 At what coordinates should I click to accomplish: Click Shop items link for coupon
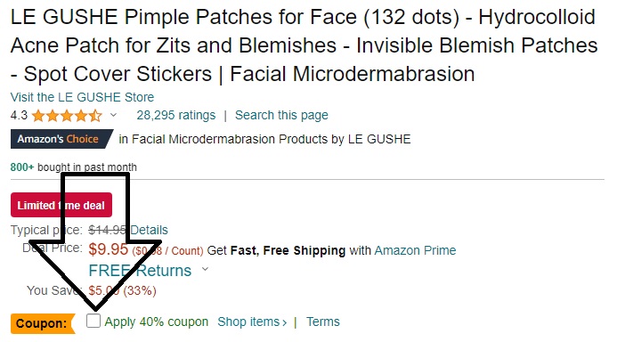pos(248,322)
